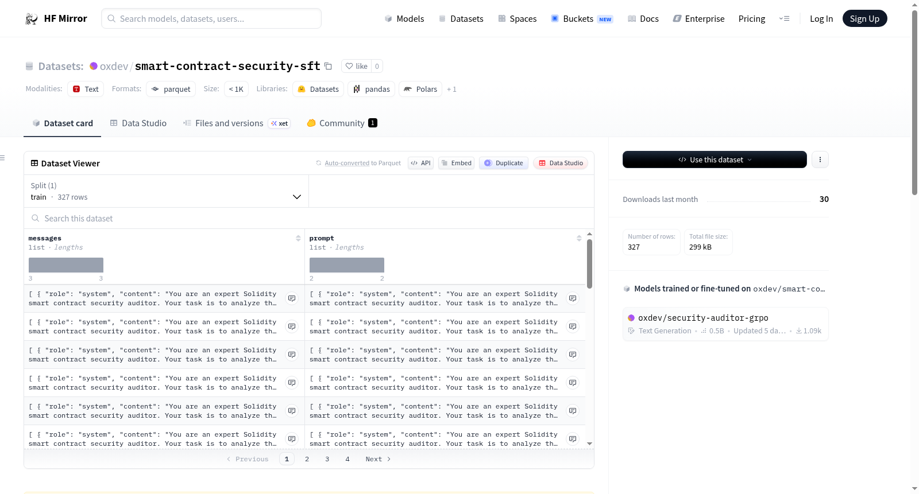Viewport: 919px width, 494px height.
Task: Open the oxdev owner link
Action: [114, 66]
